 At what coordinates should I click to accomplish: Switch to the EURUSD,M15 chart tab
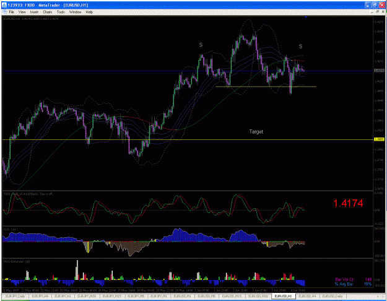pyautogui.click(x=232, y=296)
